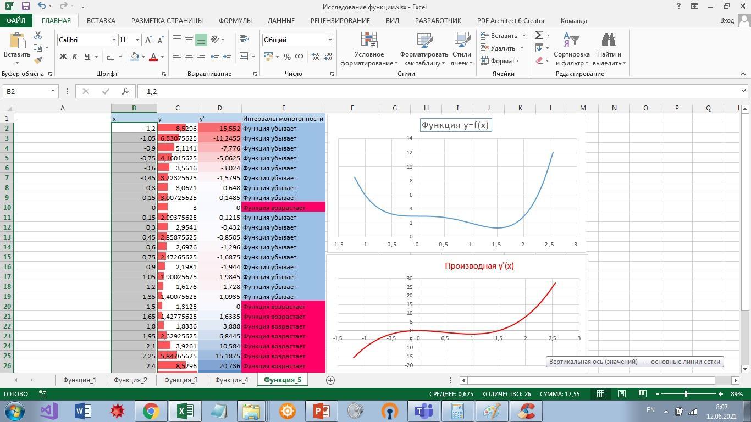Apply percent style format

pyautogui.click(x=287, y=57)
